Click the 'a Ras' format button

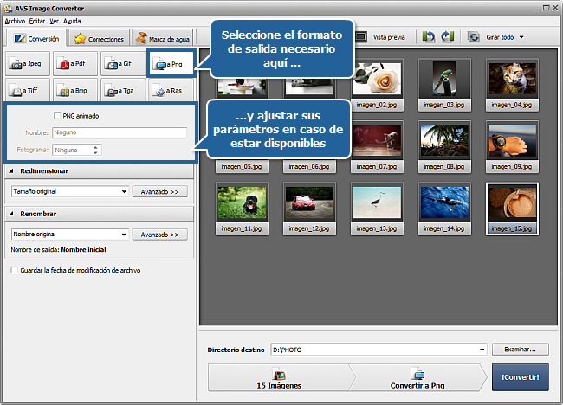click(170, 90)
